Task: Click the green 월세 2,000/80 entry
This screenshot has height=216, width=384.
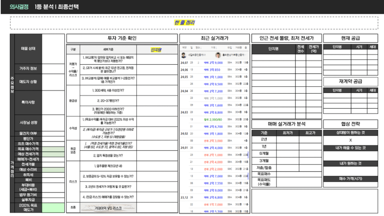Action: [213, 120]
